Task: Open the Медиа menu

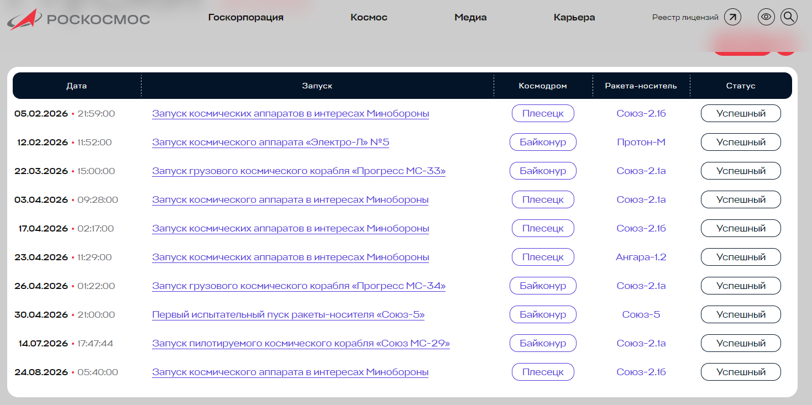Action: 470,17
